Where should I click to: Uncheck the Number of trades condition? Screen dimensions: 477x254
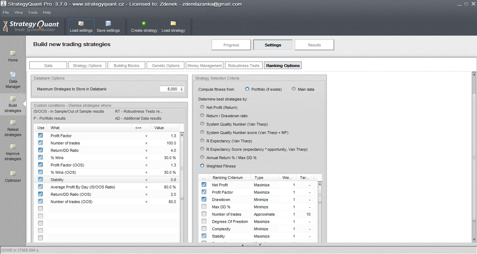(x=40, y=143)
